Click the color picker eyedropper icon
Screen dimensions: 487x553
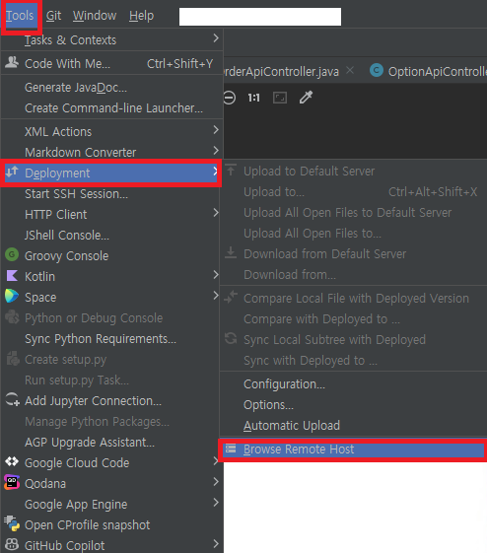(x=306, y=98)
